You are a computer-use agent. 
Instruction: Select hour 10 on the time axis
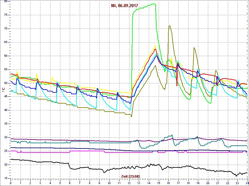[109, 183]
